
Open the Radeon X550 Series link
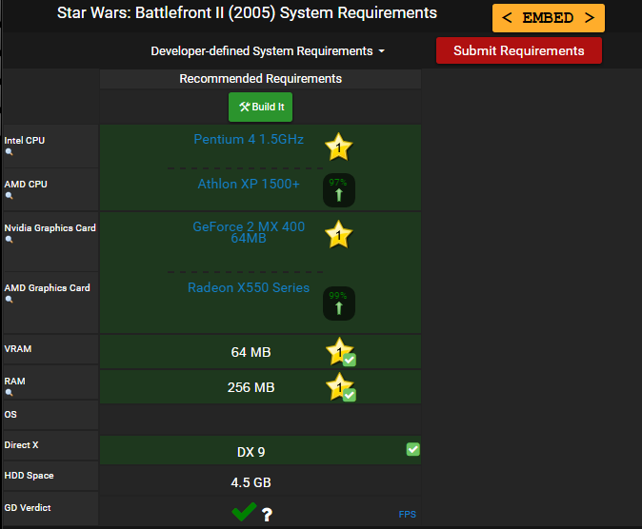click(249, 287)
